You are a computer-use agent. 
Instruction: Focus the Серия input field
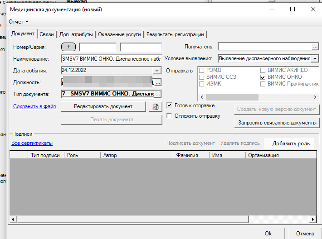point(141,47)
